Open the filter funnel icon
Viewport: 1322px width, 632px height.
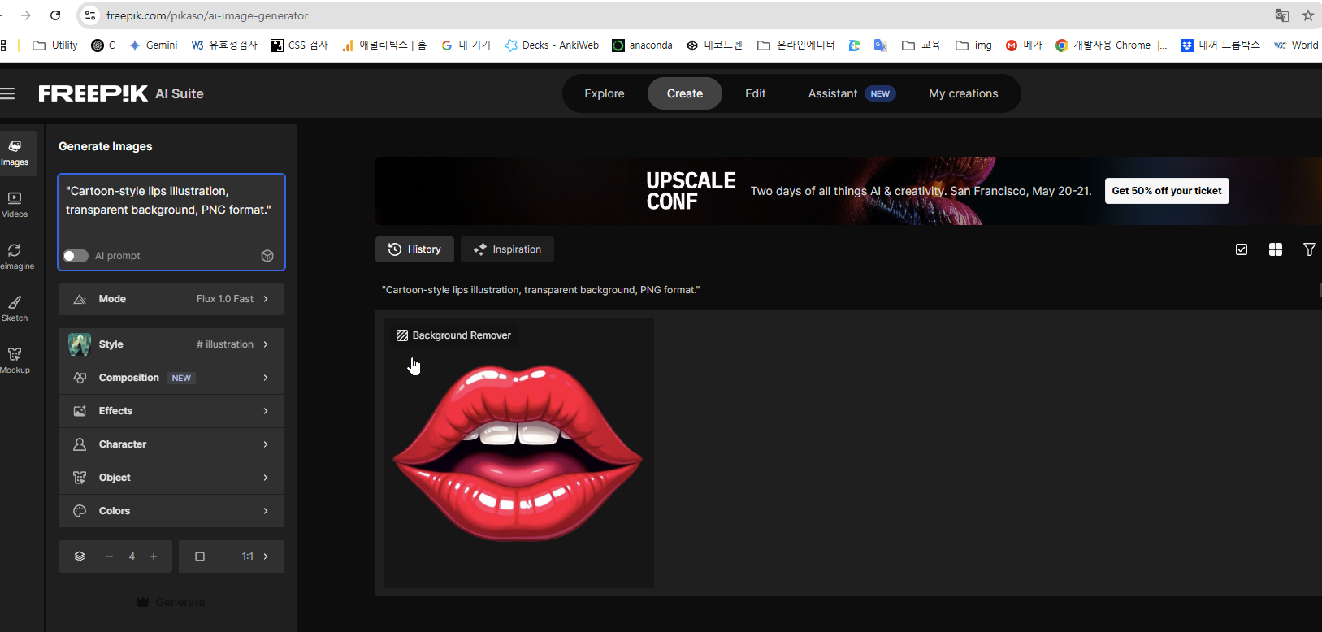point(1309,249)
